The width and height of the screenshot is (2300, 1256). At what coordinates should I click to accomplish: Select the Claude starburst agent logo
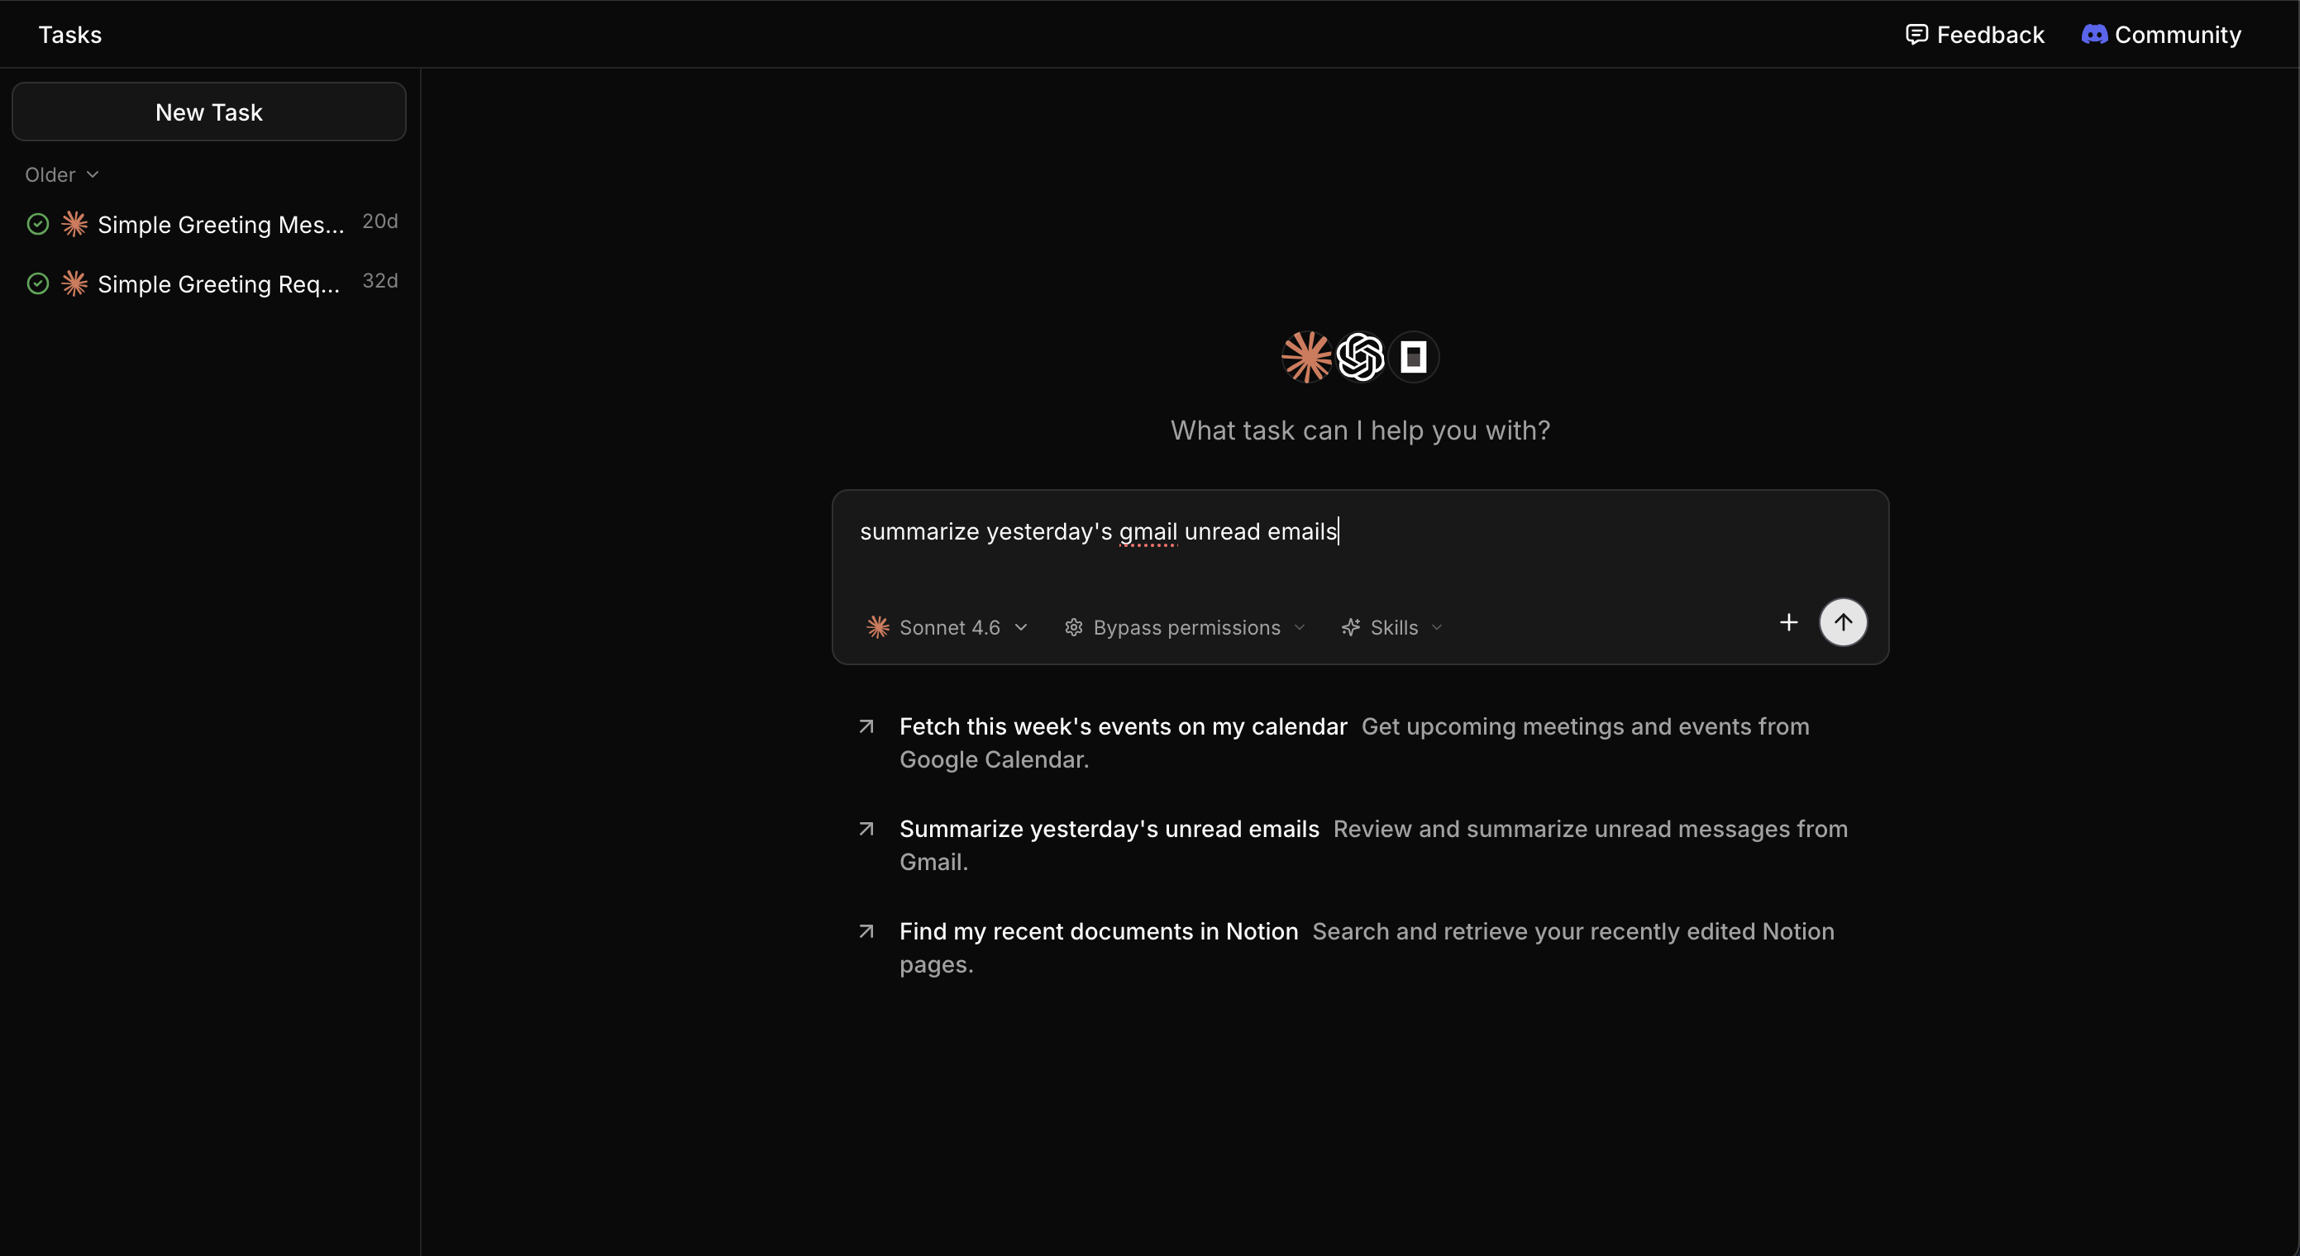tap(1307, 357)
